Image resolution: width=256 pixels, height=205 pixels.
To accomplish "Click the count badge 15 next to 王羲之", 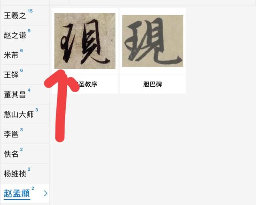I will point(30,11).
